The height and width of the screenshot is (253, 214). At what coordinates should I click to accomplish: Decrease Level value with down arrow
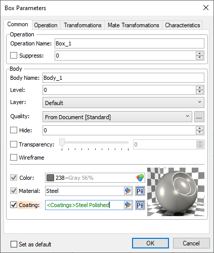[200, 92]
